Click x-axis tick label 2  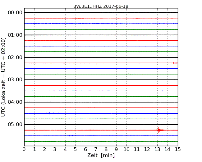point(45,150)
